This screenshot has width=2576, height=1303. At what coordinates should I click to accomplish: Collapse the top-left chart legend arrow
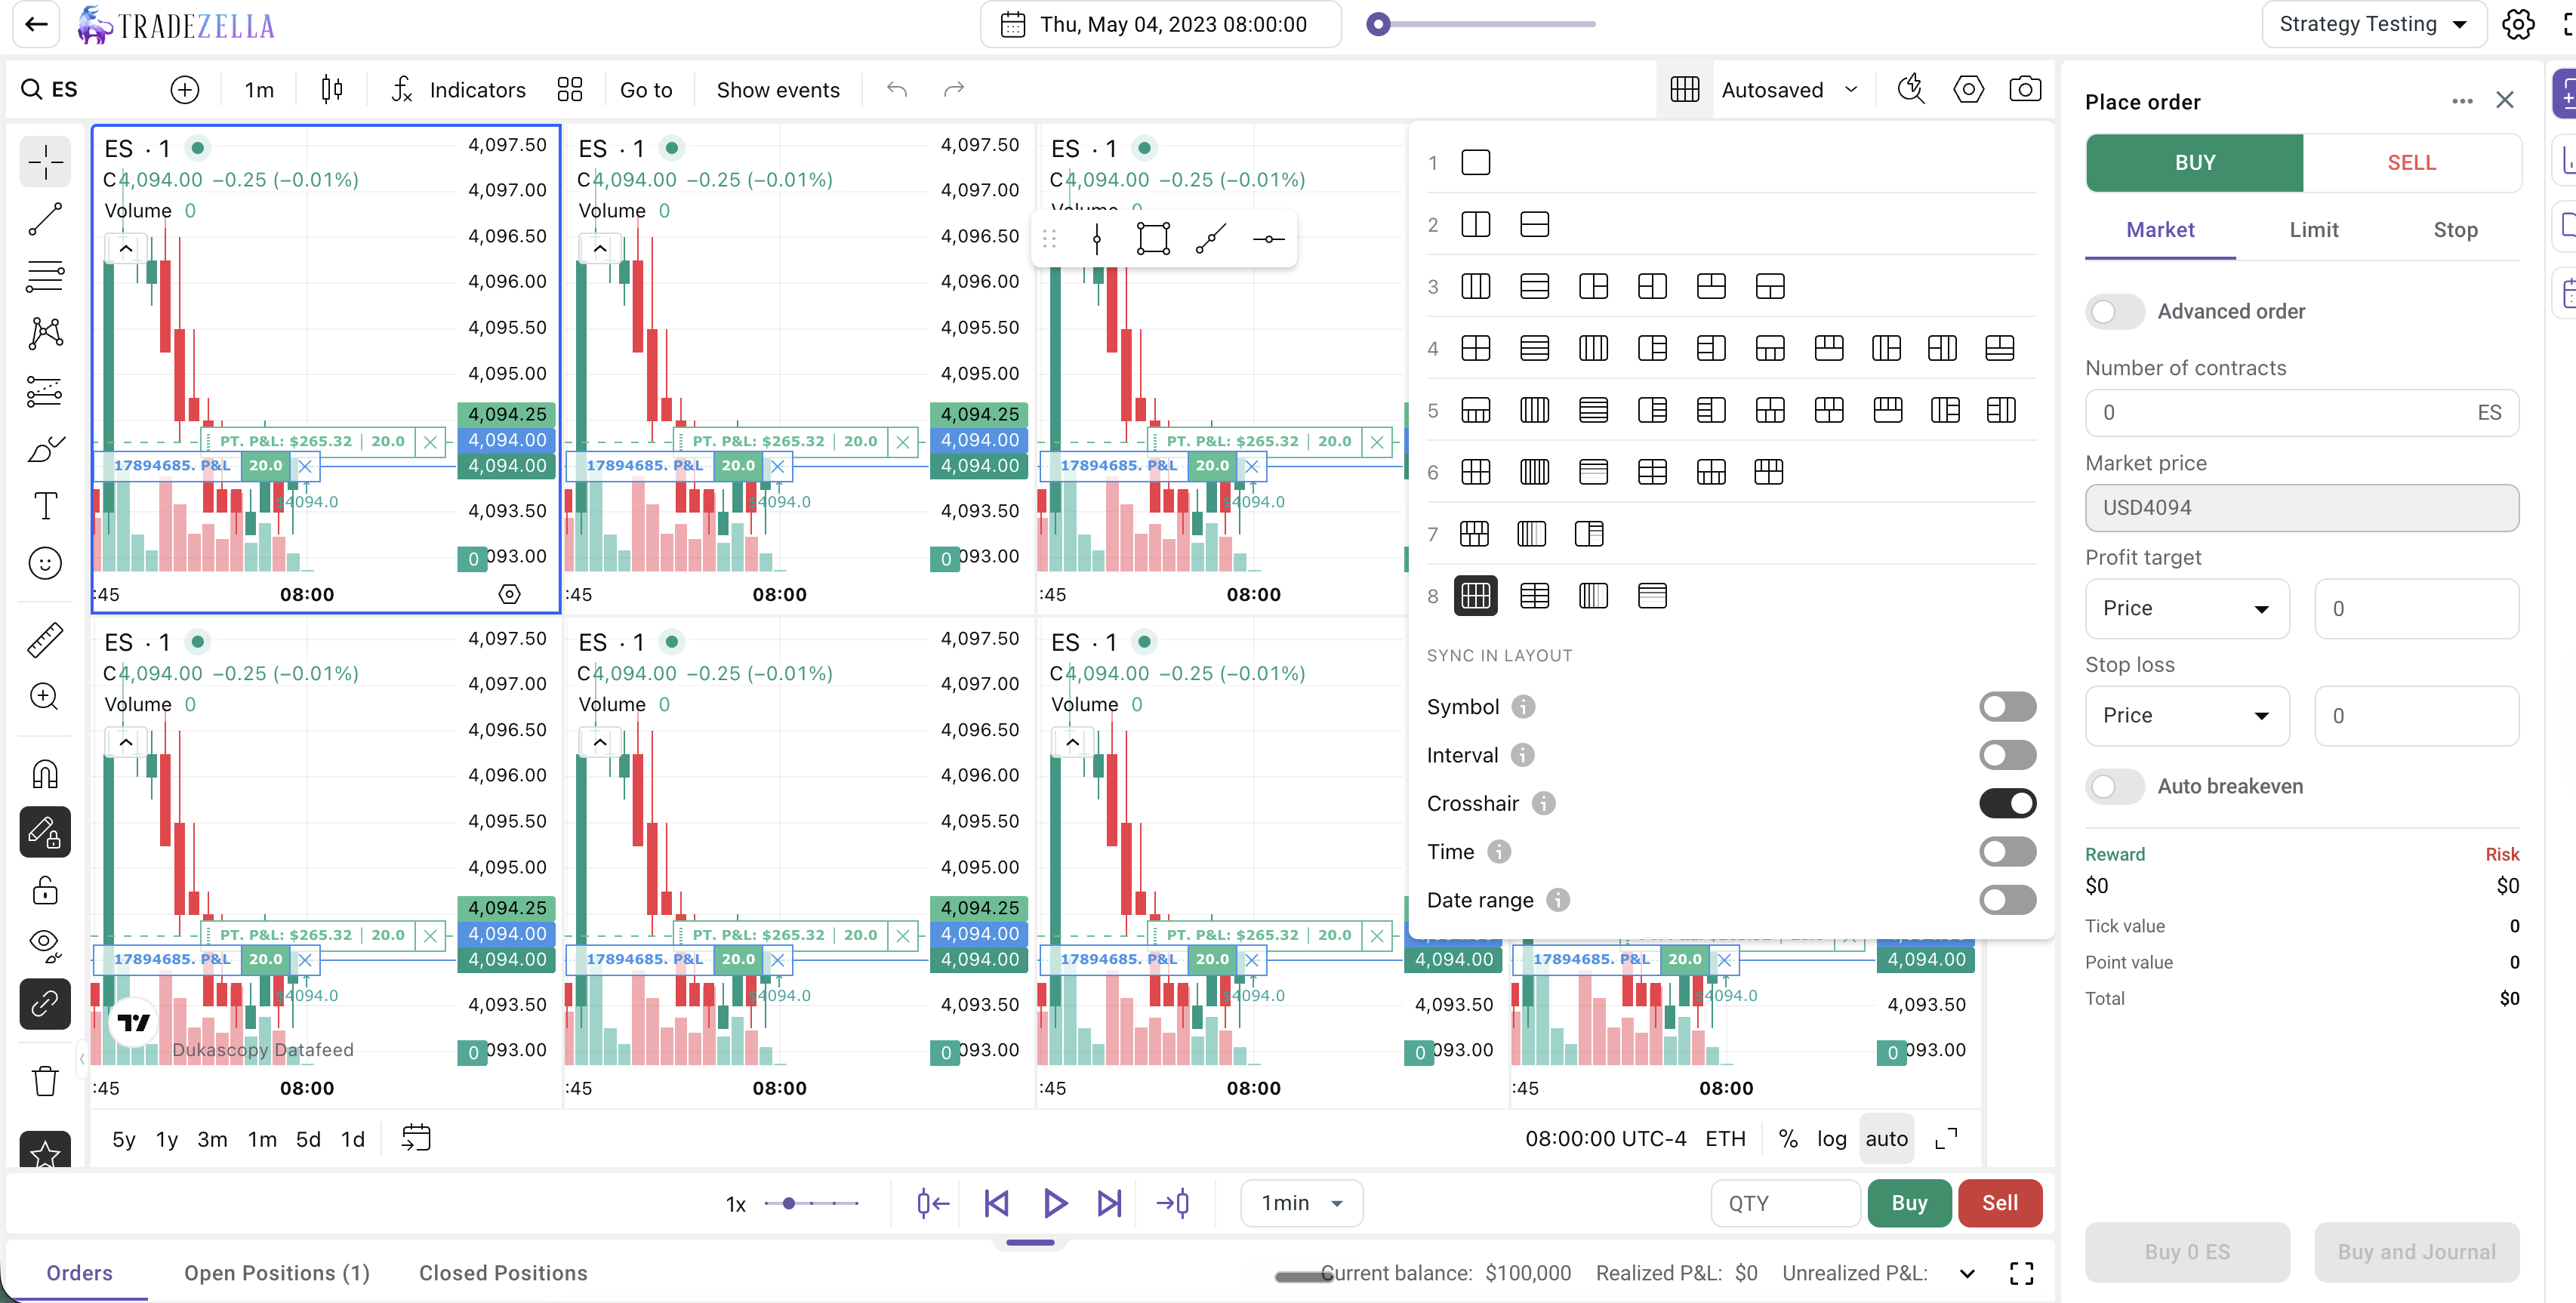126,248
